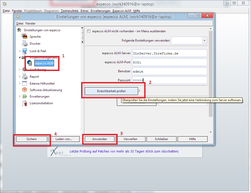Click the monitor icon for Look & Feel
The height and width of the screenshot is (193, 251).
(25, 51)
